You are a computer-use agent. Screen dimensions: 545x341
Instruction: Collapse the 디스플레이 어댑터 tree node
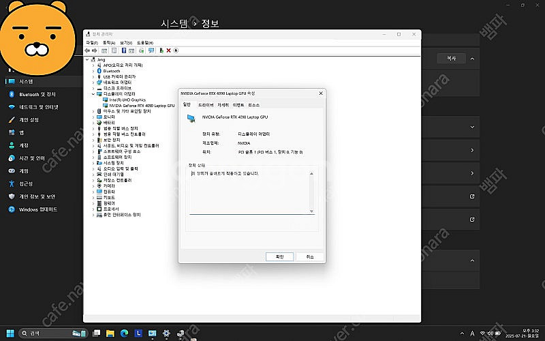[x=93, y=94]
